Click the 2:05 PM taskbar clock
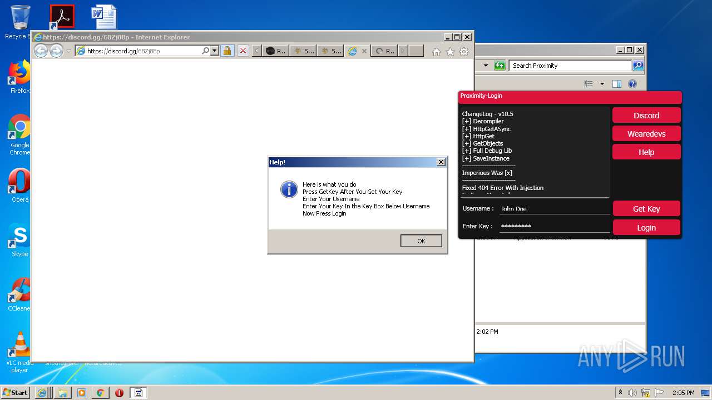Screen dimensions: 712x400 click(x=683, y=393)
